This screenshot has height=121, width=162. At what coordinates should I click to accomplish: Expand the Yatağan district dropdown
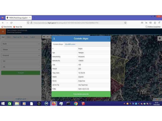pos(21,50)
